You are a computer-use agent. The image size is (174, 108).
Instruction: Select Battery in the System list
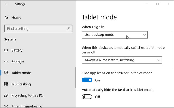coord(17,50)
